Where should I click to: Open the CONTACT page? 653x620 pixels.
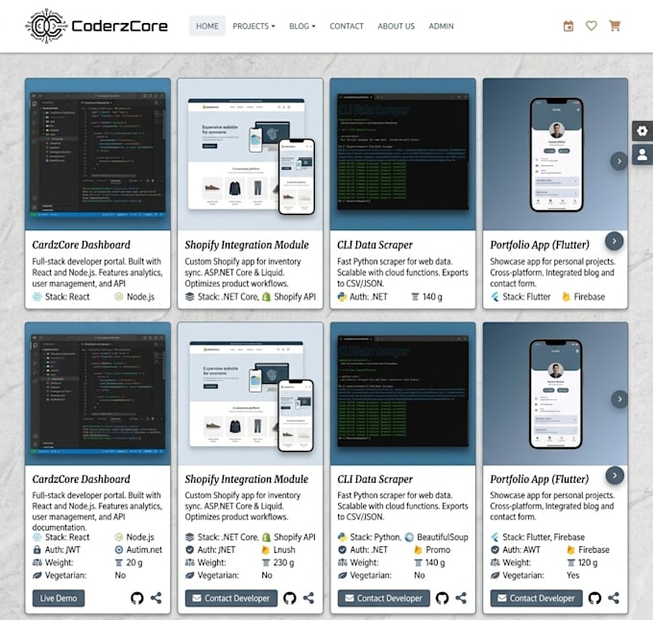point(347,26)
